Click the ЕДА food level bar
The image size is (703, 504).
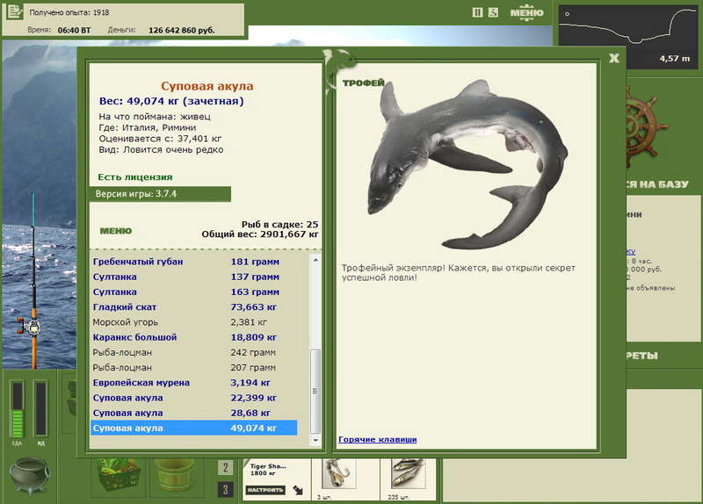(x=17, y=409)
